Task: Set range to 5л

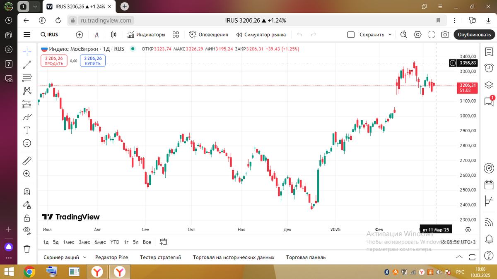Action: [136, 242]
